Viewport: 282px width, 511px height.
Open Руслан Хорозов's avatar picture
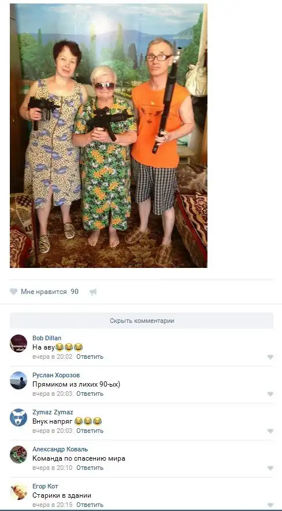pos(18,380)
